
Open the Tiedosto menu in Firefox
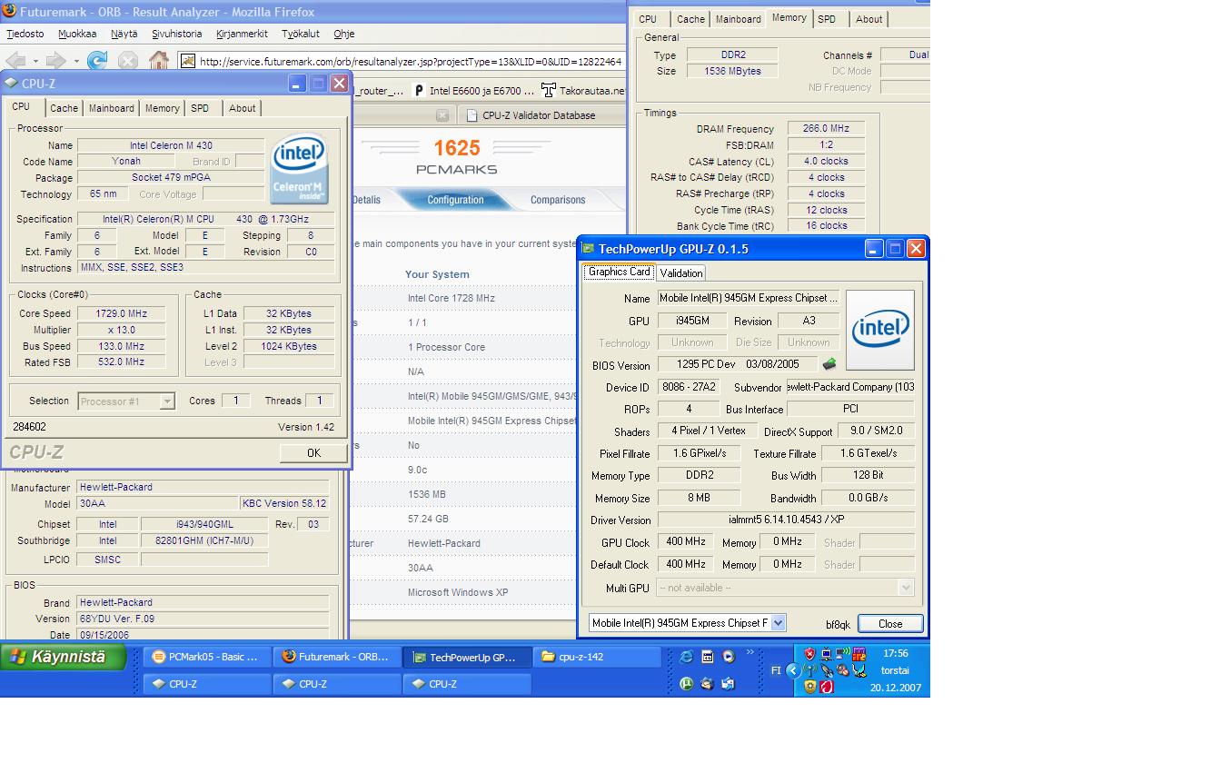[x=25, y=34]
